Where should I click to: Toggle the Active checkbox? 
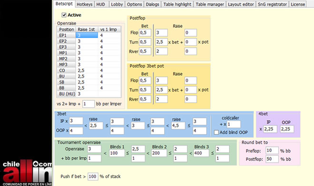pos(64,15)
